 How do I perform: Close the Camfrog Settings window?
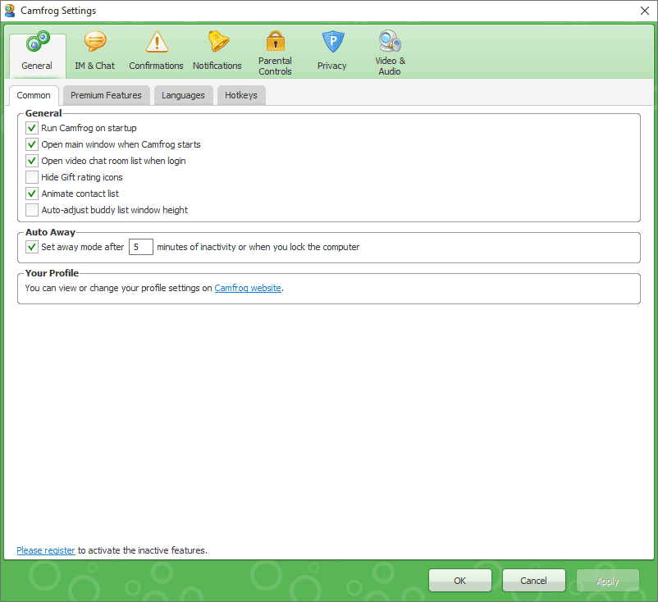tap(645, 11)
